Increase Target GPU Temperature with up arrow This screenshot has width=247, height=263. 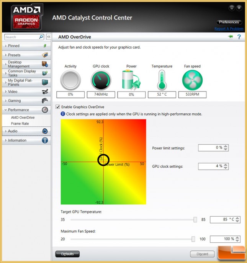click(x=237, y=218)
